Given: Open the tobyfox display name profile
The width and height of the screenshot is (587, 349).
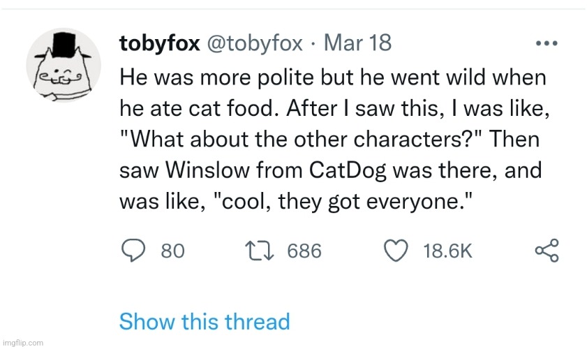Looking at the screenshot, I should (158, 43).
